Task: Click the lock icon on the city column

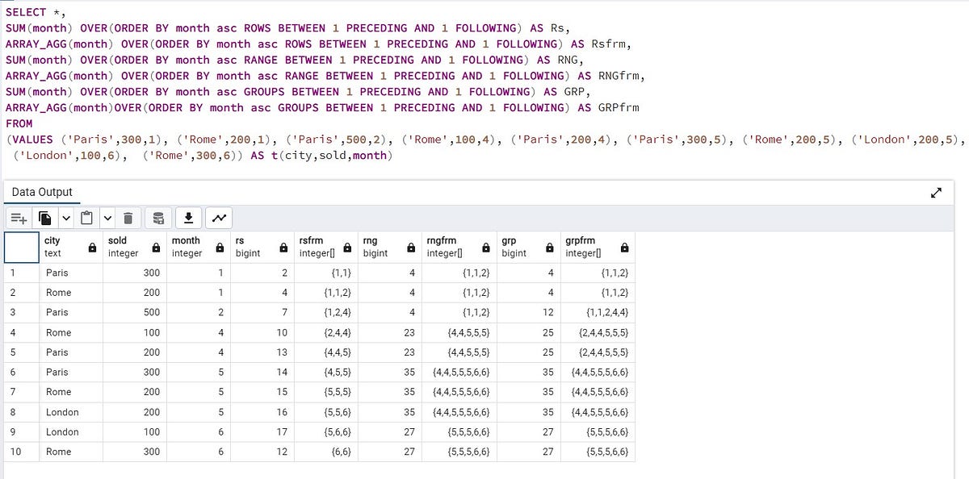Action: click(x=94, y=247)
